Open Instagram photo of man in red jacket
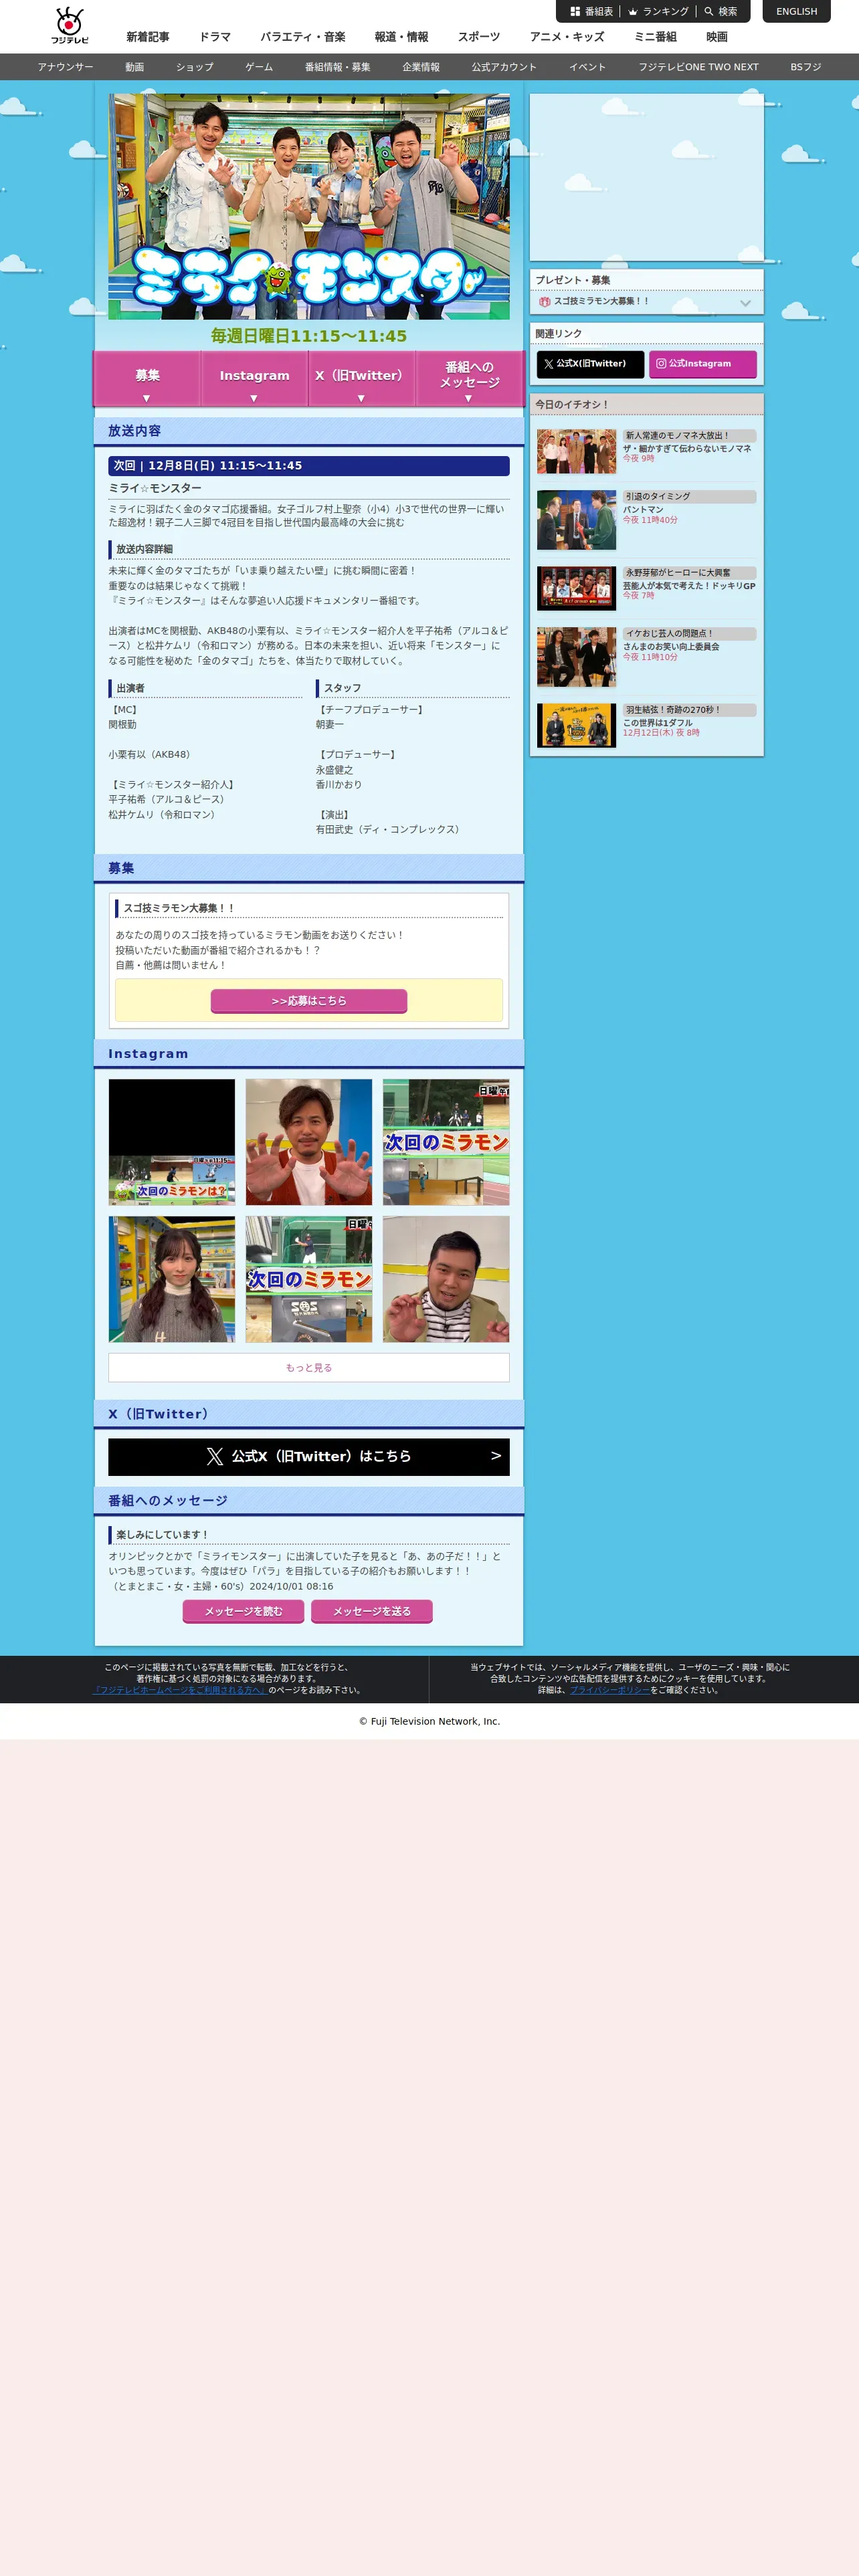This screenshot has height=2576, width=859. point(309,1142)
